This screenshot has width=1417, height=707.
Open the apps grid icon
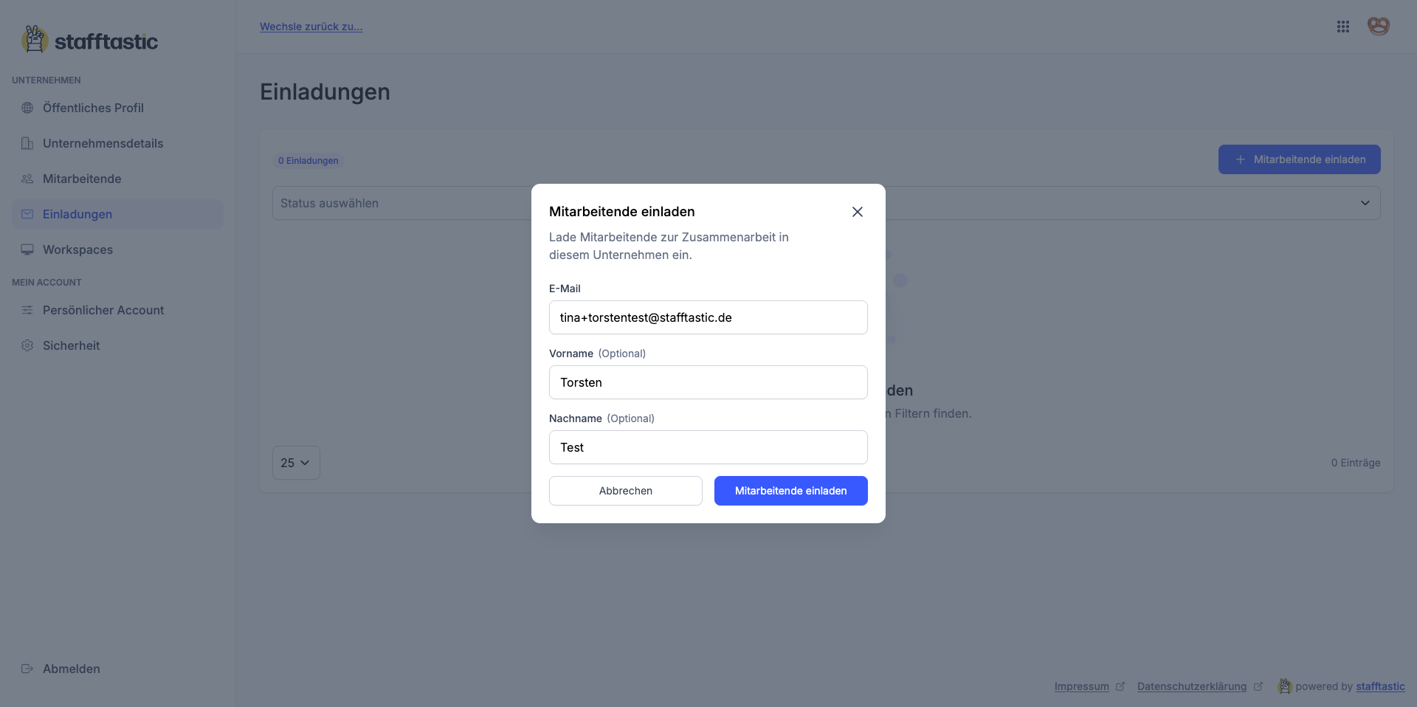point(1342,27)
